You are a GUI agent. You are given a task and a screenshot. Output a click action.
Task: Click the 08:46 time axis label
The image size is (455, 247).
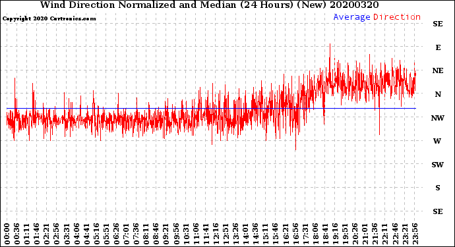coord(156,234)
